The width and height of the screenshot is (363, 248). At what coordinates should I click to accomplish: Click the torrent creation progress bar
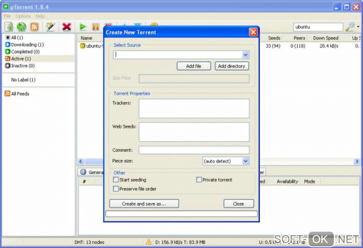click(181, 214)
